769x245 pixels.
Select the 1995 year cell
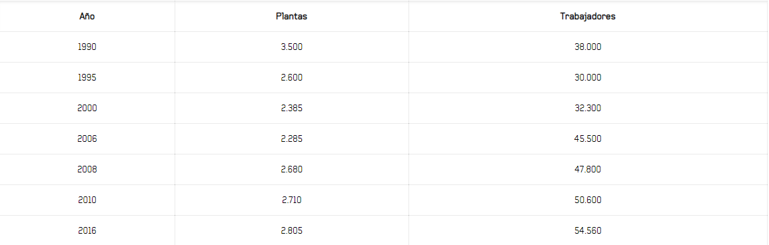(x=87, y=78)
